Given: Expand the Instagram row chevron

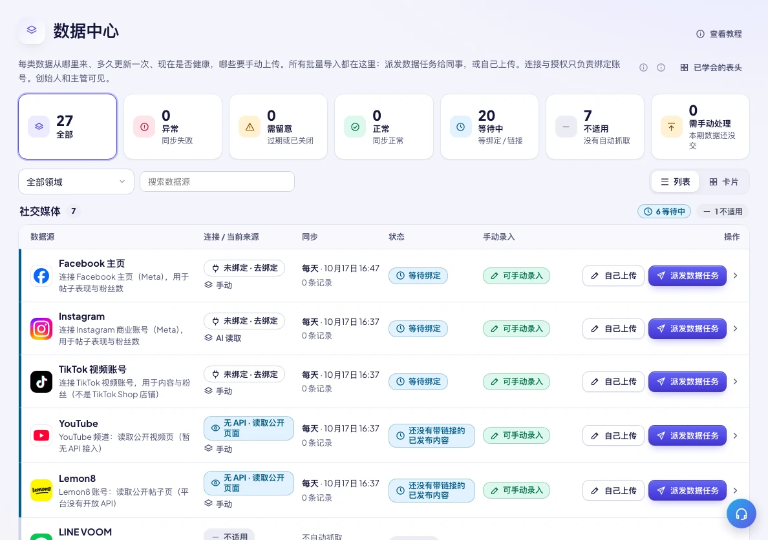Looking at the screenshot, I should point(735,329).
